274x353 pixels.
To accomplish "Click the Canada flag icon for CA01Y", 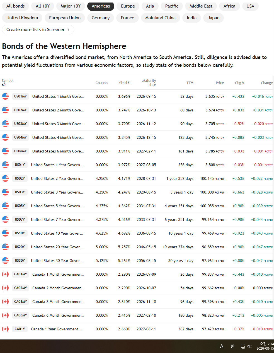I will [x=5, y=329].
